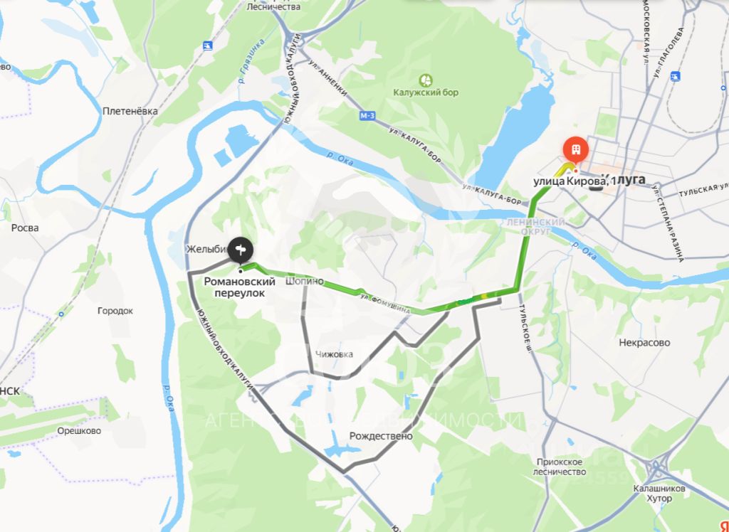
Task: Click the Росва settlement label
Action: click(x=25, y=228)
